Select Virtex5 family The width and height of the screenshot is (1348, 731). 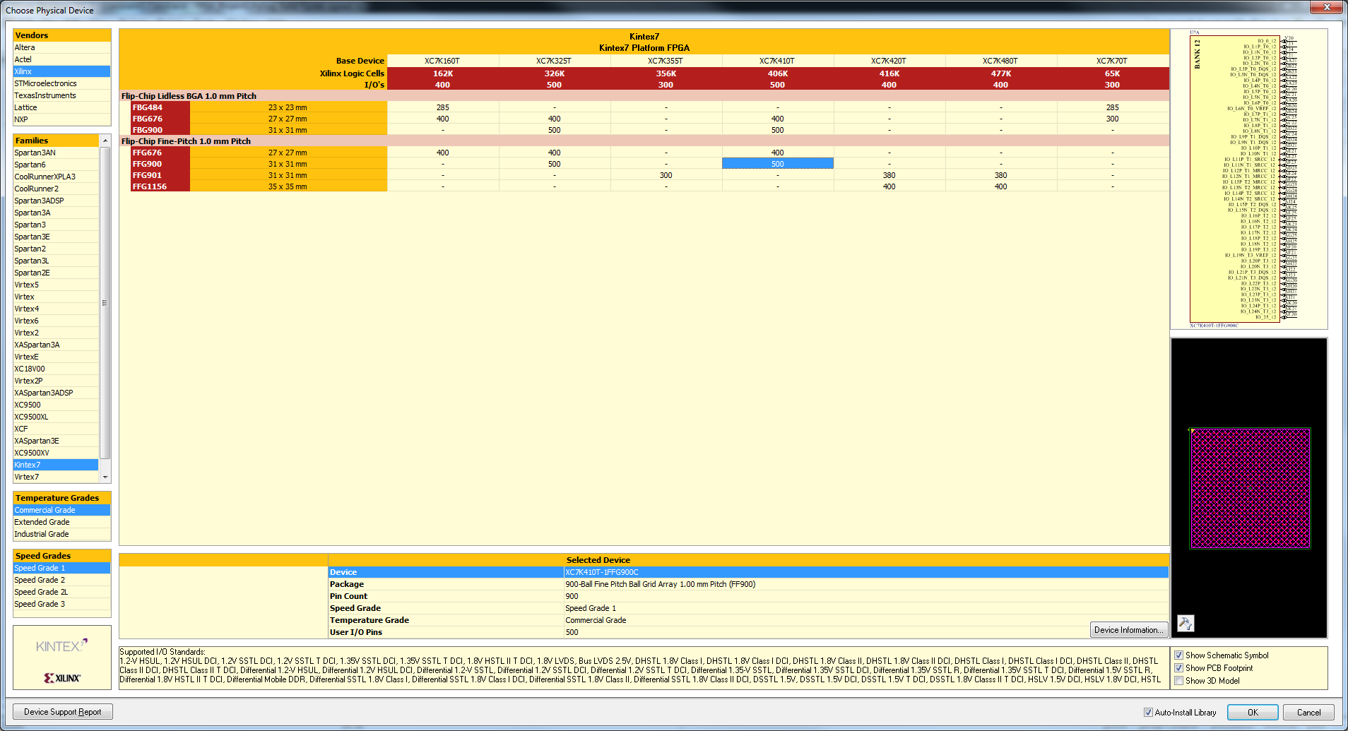[x=56, y=285]
